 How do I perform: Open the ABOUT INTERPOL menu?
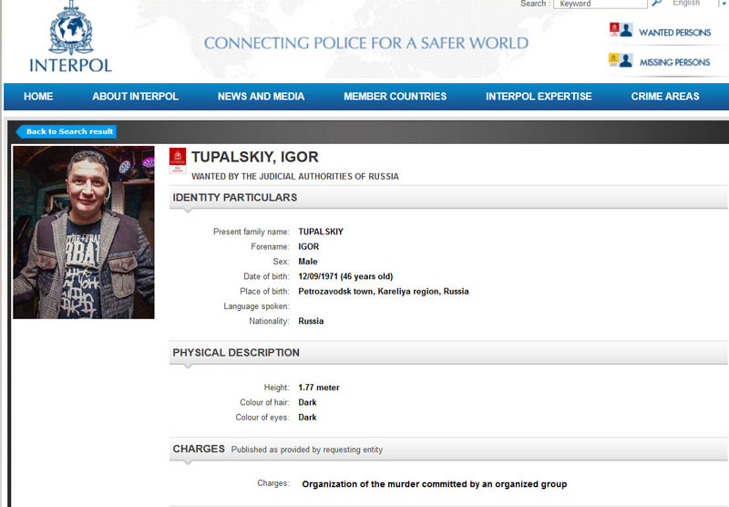point(135,97)
